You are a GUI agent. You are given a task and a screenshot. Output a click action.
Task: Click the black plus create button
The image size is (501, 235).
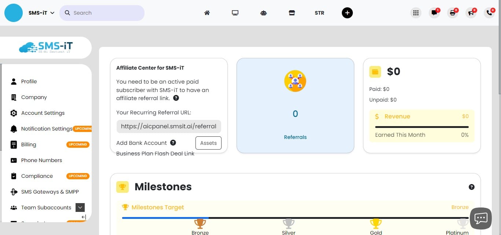pos(347,13)
